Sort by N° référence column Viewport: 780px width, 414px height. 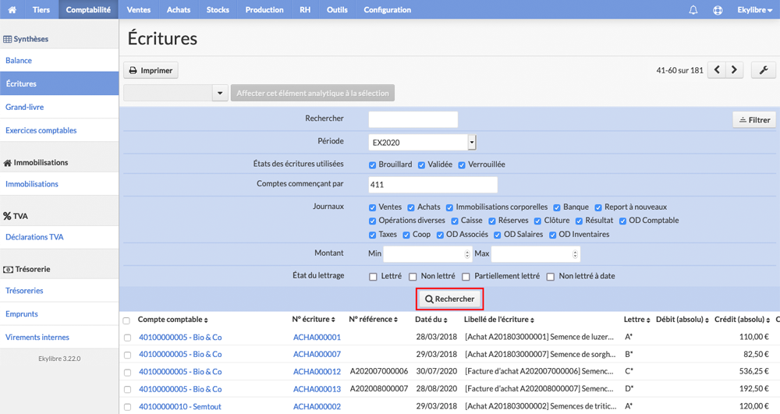tap(373, 320)
